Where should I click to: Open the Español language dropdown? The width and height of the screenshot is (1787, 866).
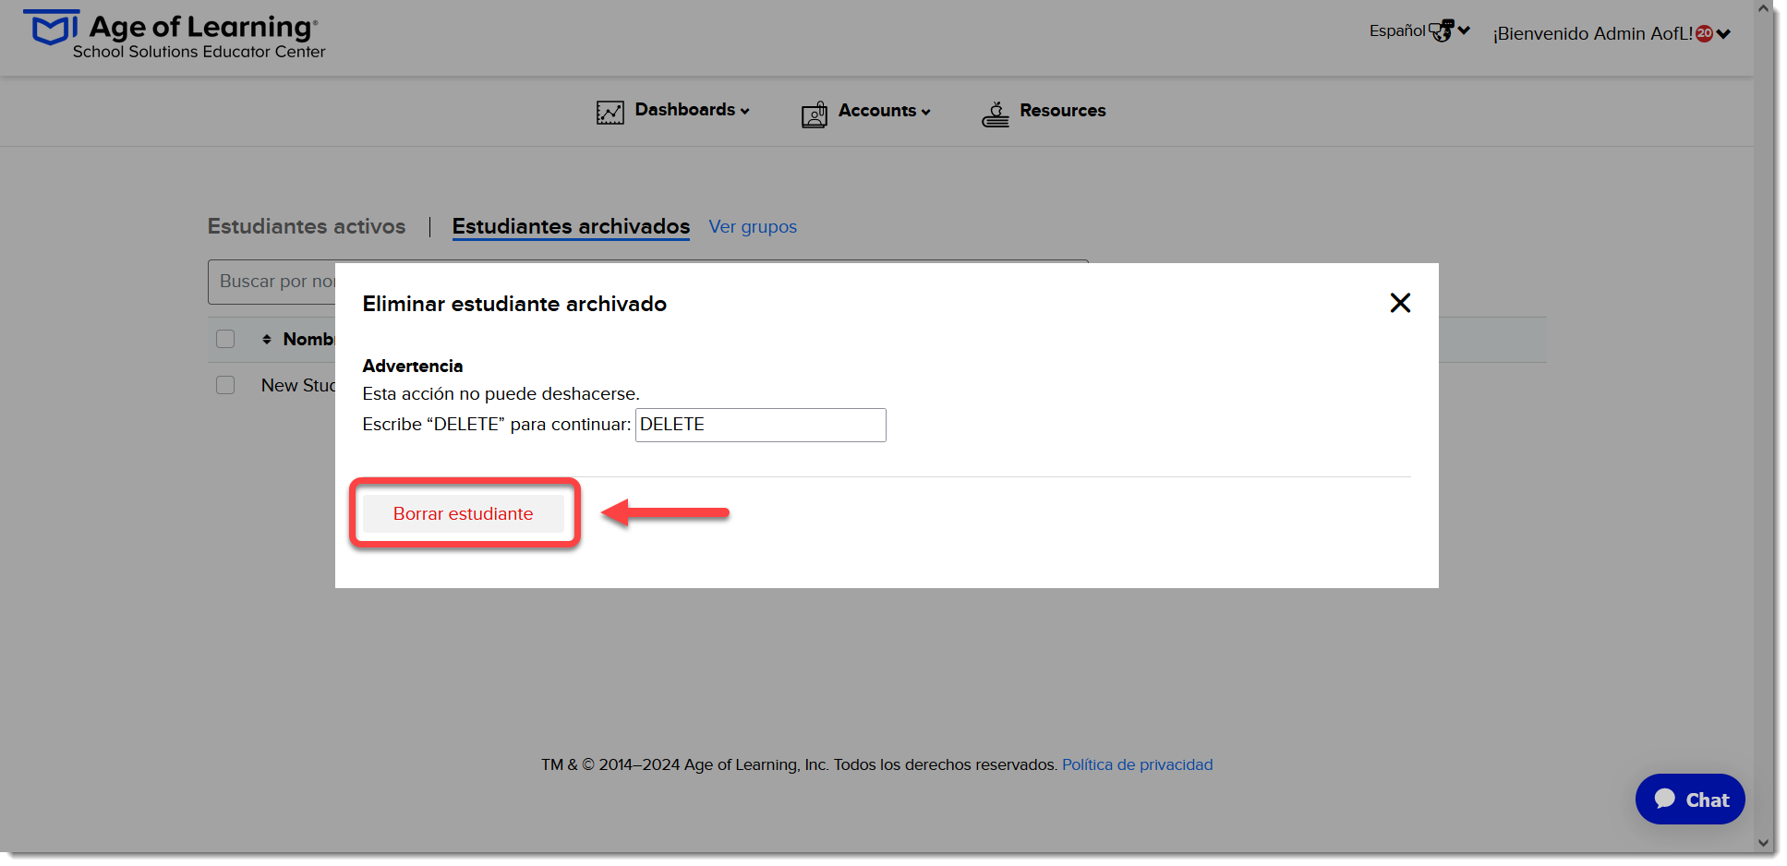(1419, 30)
